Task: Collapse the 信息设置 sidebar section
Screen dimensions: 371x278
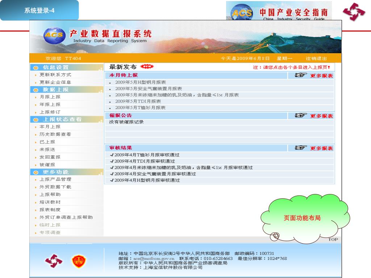Action: (55, 67)
